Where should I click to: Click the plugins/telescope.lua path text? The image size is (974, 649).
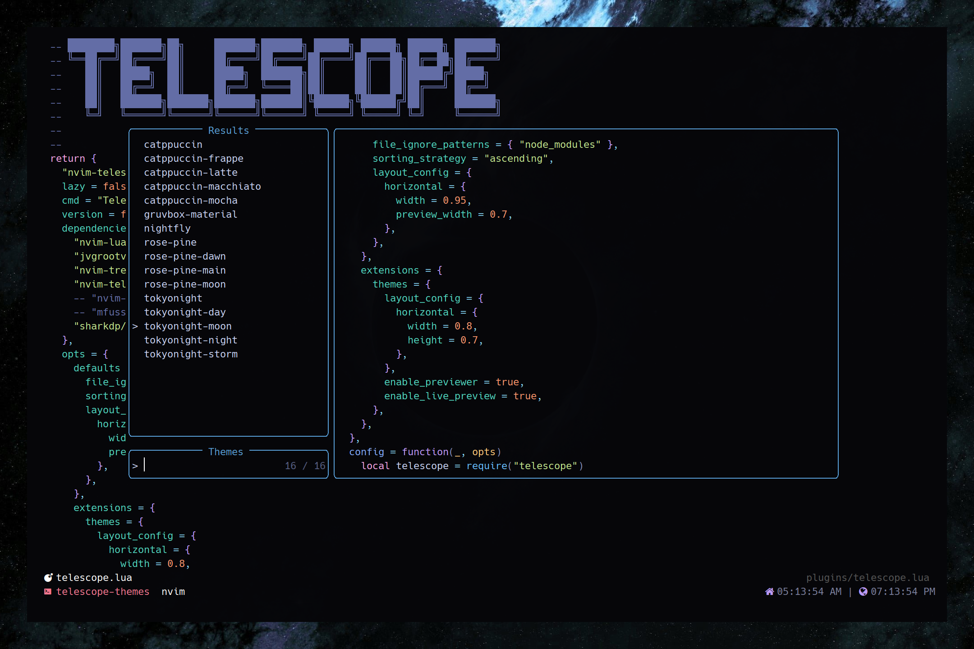click(867, 578)
